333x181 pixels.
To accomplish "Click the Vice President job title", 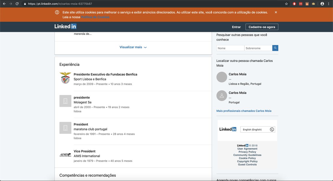I will [x=85, y=151].
